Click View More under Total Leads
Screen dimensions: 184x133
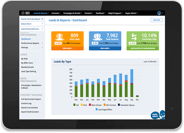coord(67,48)
